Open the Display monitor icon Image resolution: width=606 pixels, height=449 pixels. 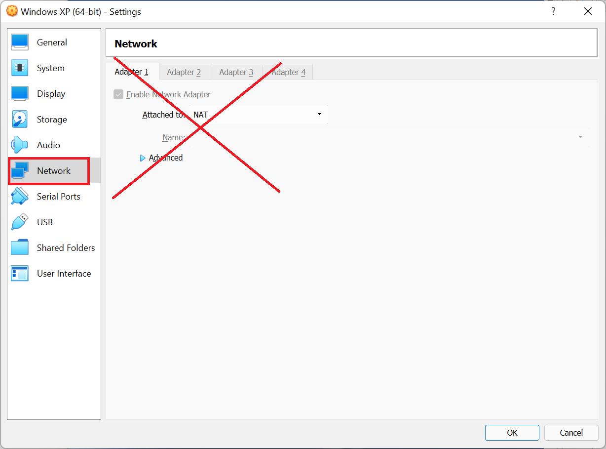[20, 94]
